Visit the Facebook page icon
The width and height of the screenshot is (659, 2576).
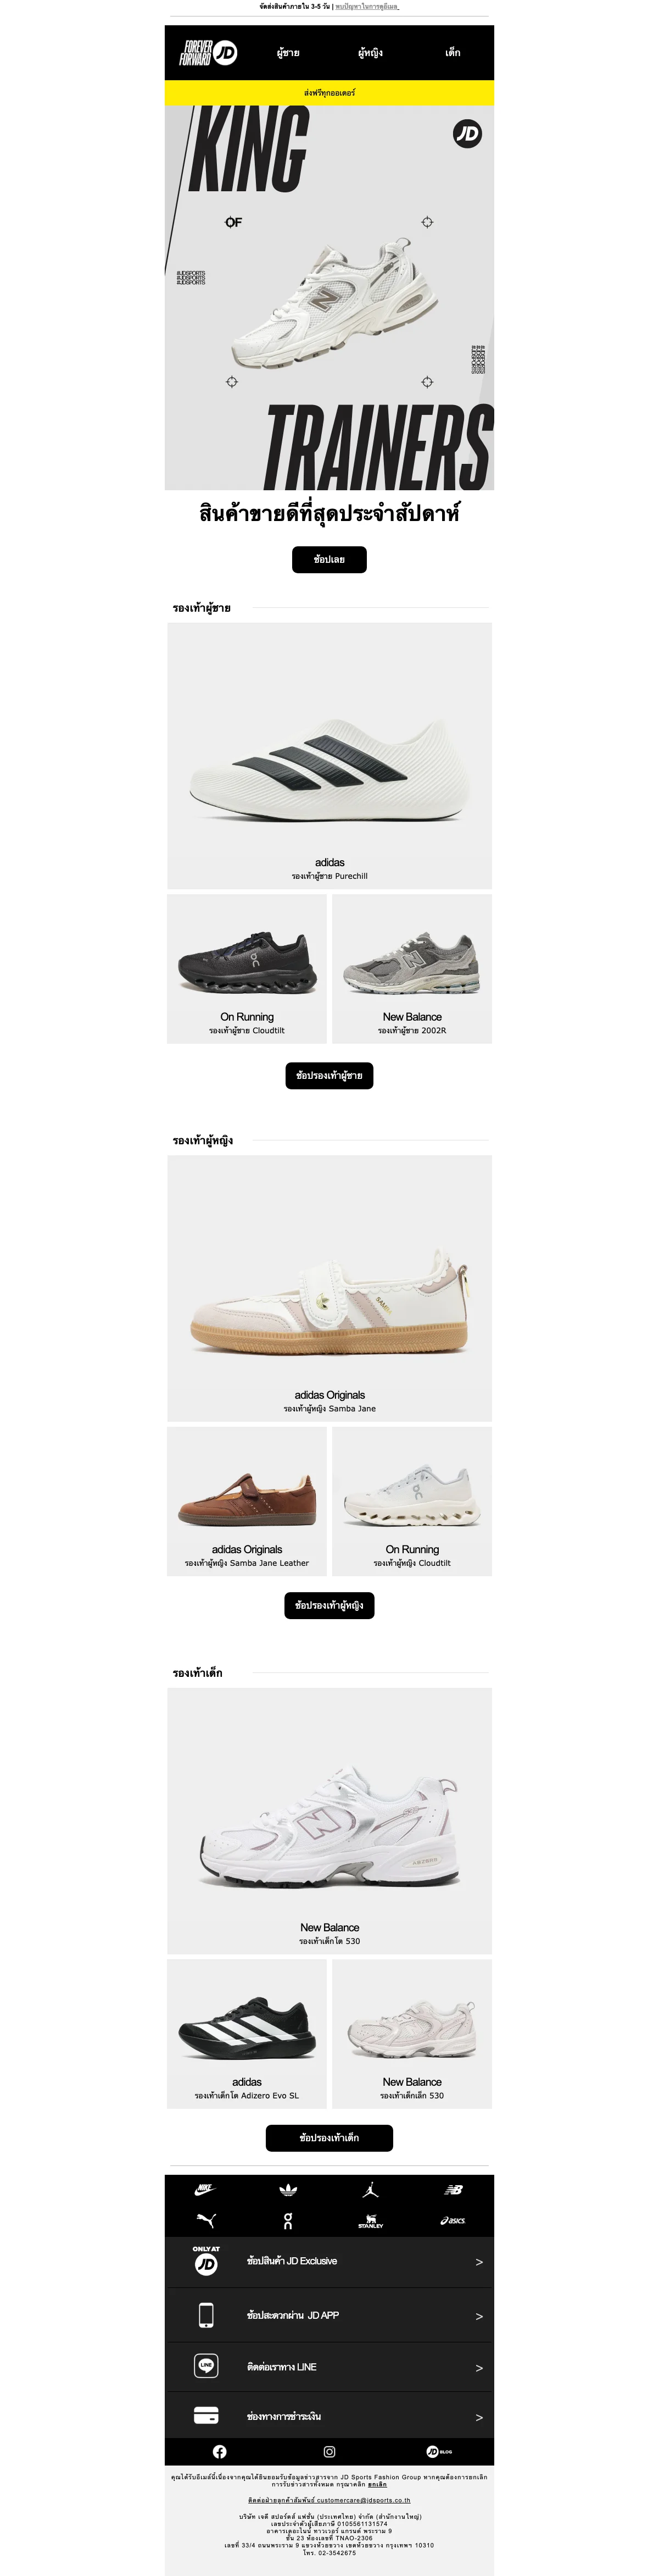[220, 2451]
